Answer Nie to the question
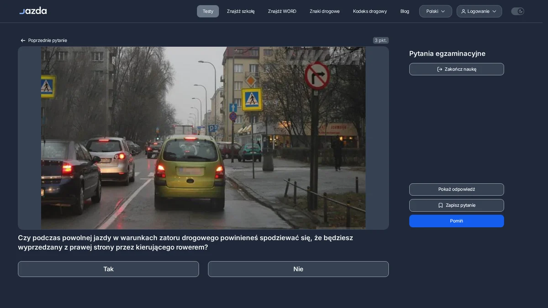This screenshot has width=548, height=308. (x=298, y=269)
